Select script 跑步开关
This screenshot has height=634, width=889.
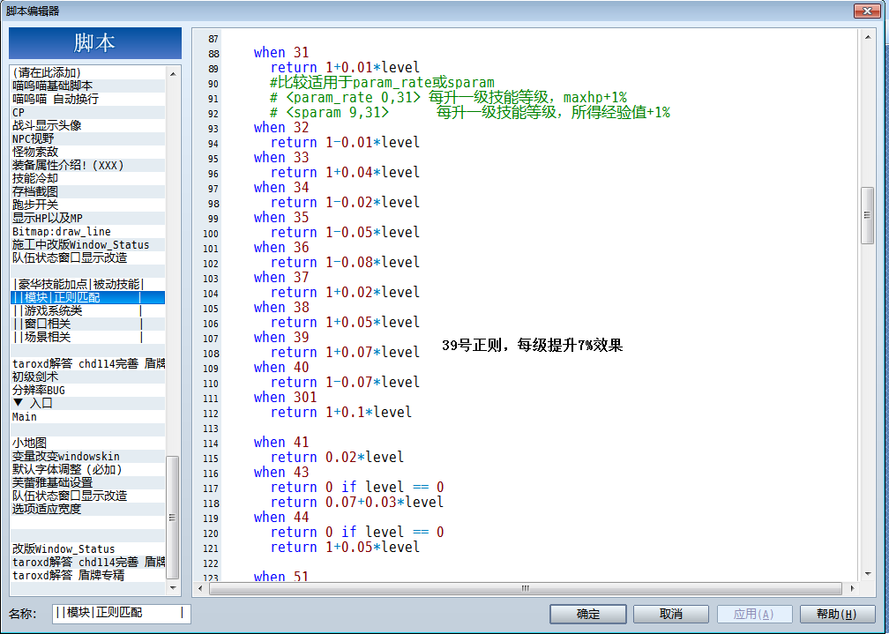tap(88, 205)
